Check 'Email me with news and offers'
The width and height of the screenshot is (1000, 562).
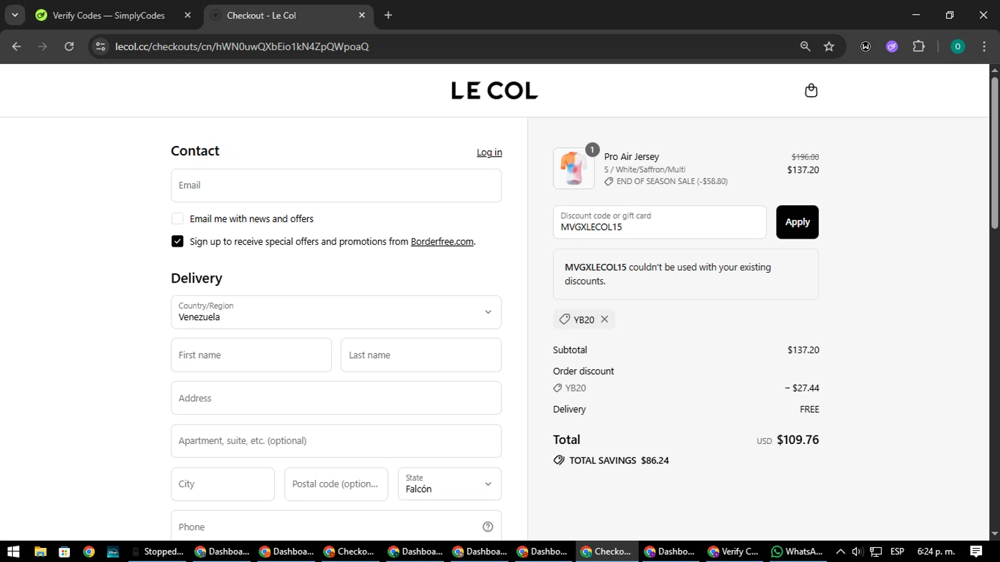click(177, 219)
